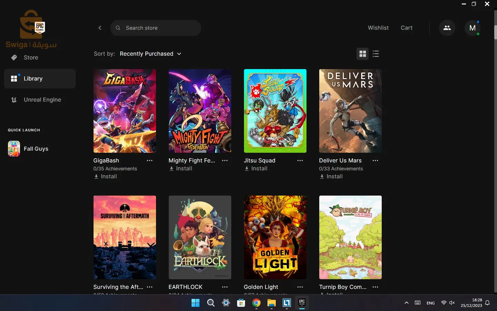Image resolution: width=497 pixels, height=311 pixels.
Task: Open options menu for GigaBash
Action: [150, 161]
